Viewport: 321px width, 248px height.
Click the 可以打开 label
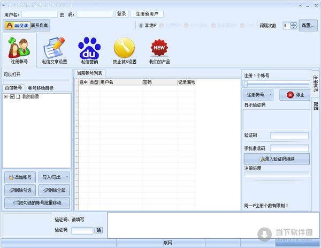(x=12, y=74)
